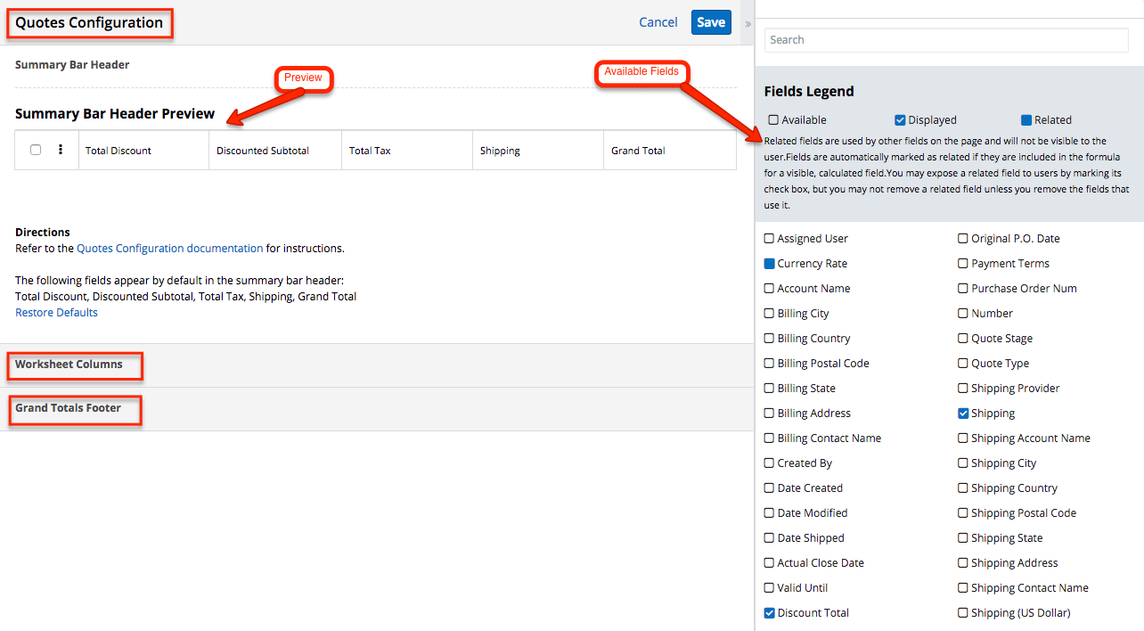Check the Shipping (US Dollar) field

pyautogui.click(x=963, y=613)
